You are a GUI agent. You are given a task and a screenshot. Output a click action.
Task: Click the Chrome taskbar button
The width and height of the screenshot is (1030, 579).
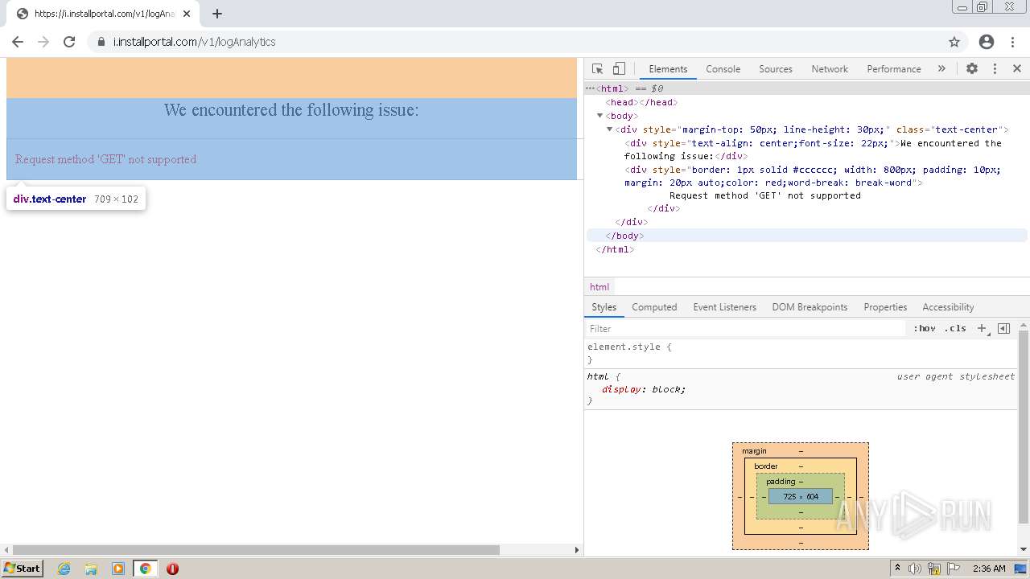tap(145, 569)
